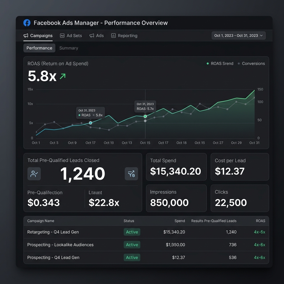This screenshot has height=284, width=284.
Task: Switch to the Summary sub-tab
Action: click(x=69, y=48)
